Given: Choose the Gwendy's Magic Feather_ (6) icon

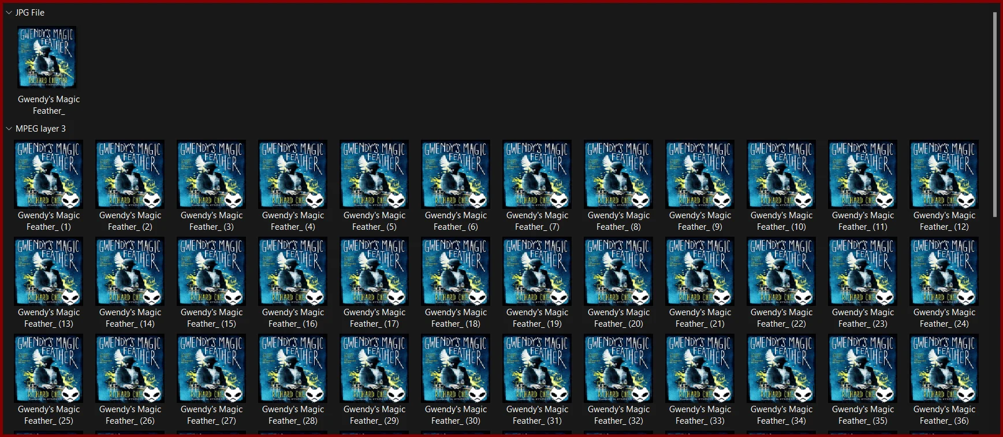Looking at the screenshot, I should coord(456,174).
